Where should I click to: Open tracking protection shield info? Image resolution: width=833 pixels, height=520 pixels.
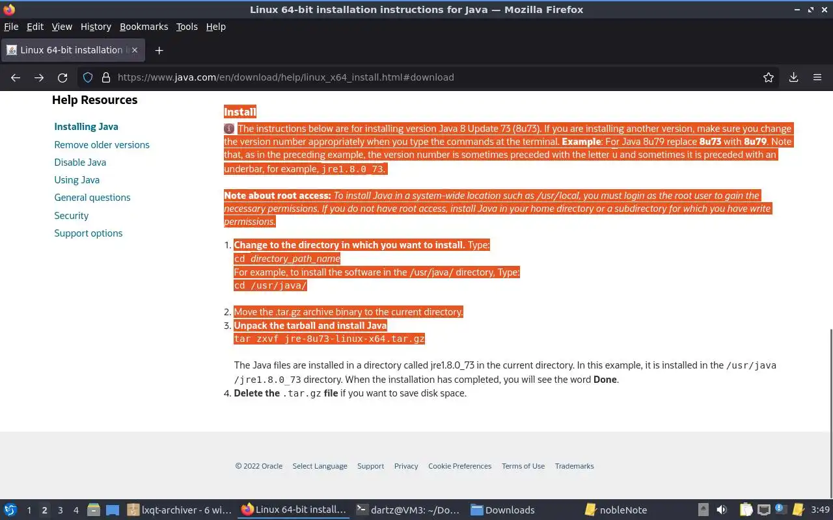(88, 77)
